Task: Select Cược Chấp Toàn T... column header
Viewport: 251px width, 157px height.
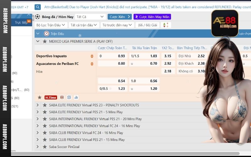Action: pos(112,48)
